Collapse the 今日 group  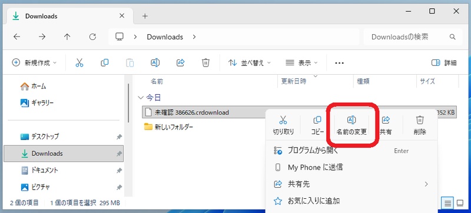point(140,98)
